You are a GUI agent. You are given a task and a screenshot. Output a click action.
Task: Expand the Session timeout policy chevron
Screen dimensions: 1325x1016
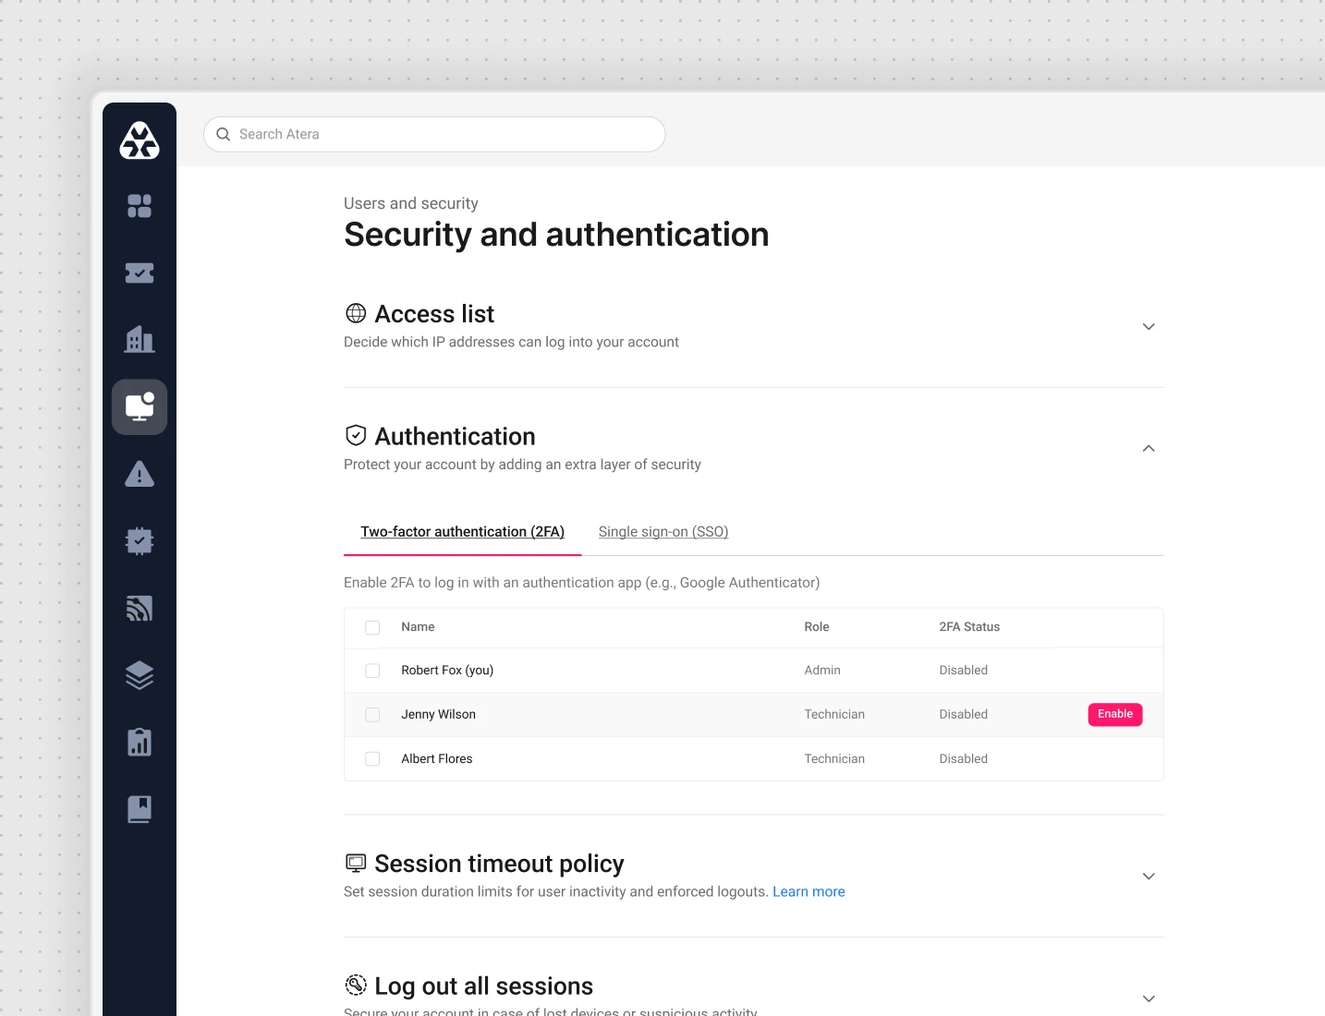(x=1149, y=876)
